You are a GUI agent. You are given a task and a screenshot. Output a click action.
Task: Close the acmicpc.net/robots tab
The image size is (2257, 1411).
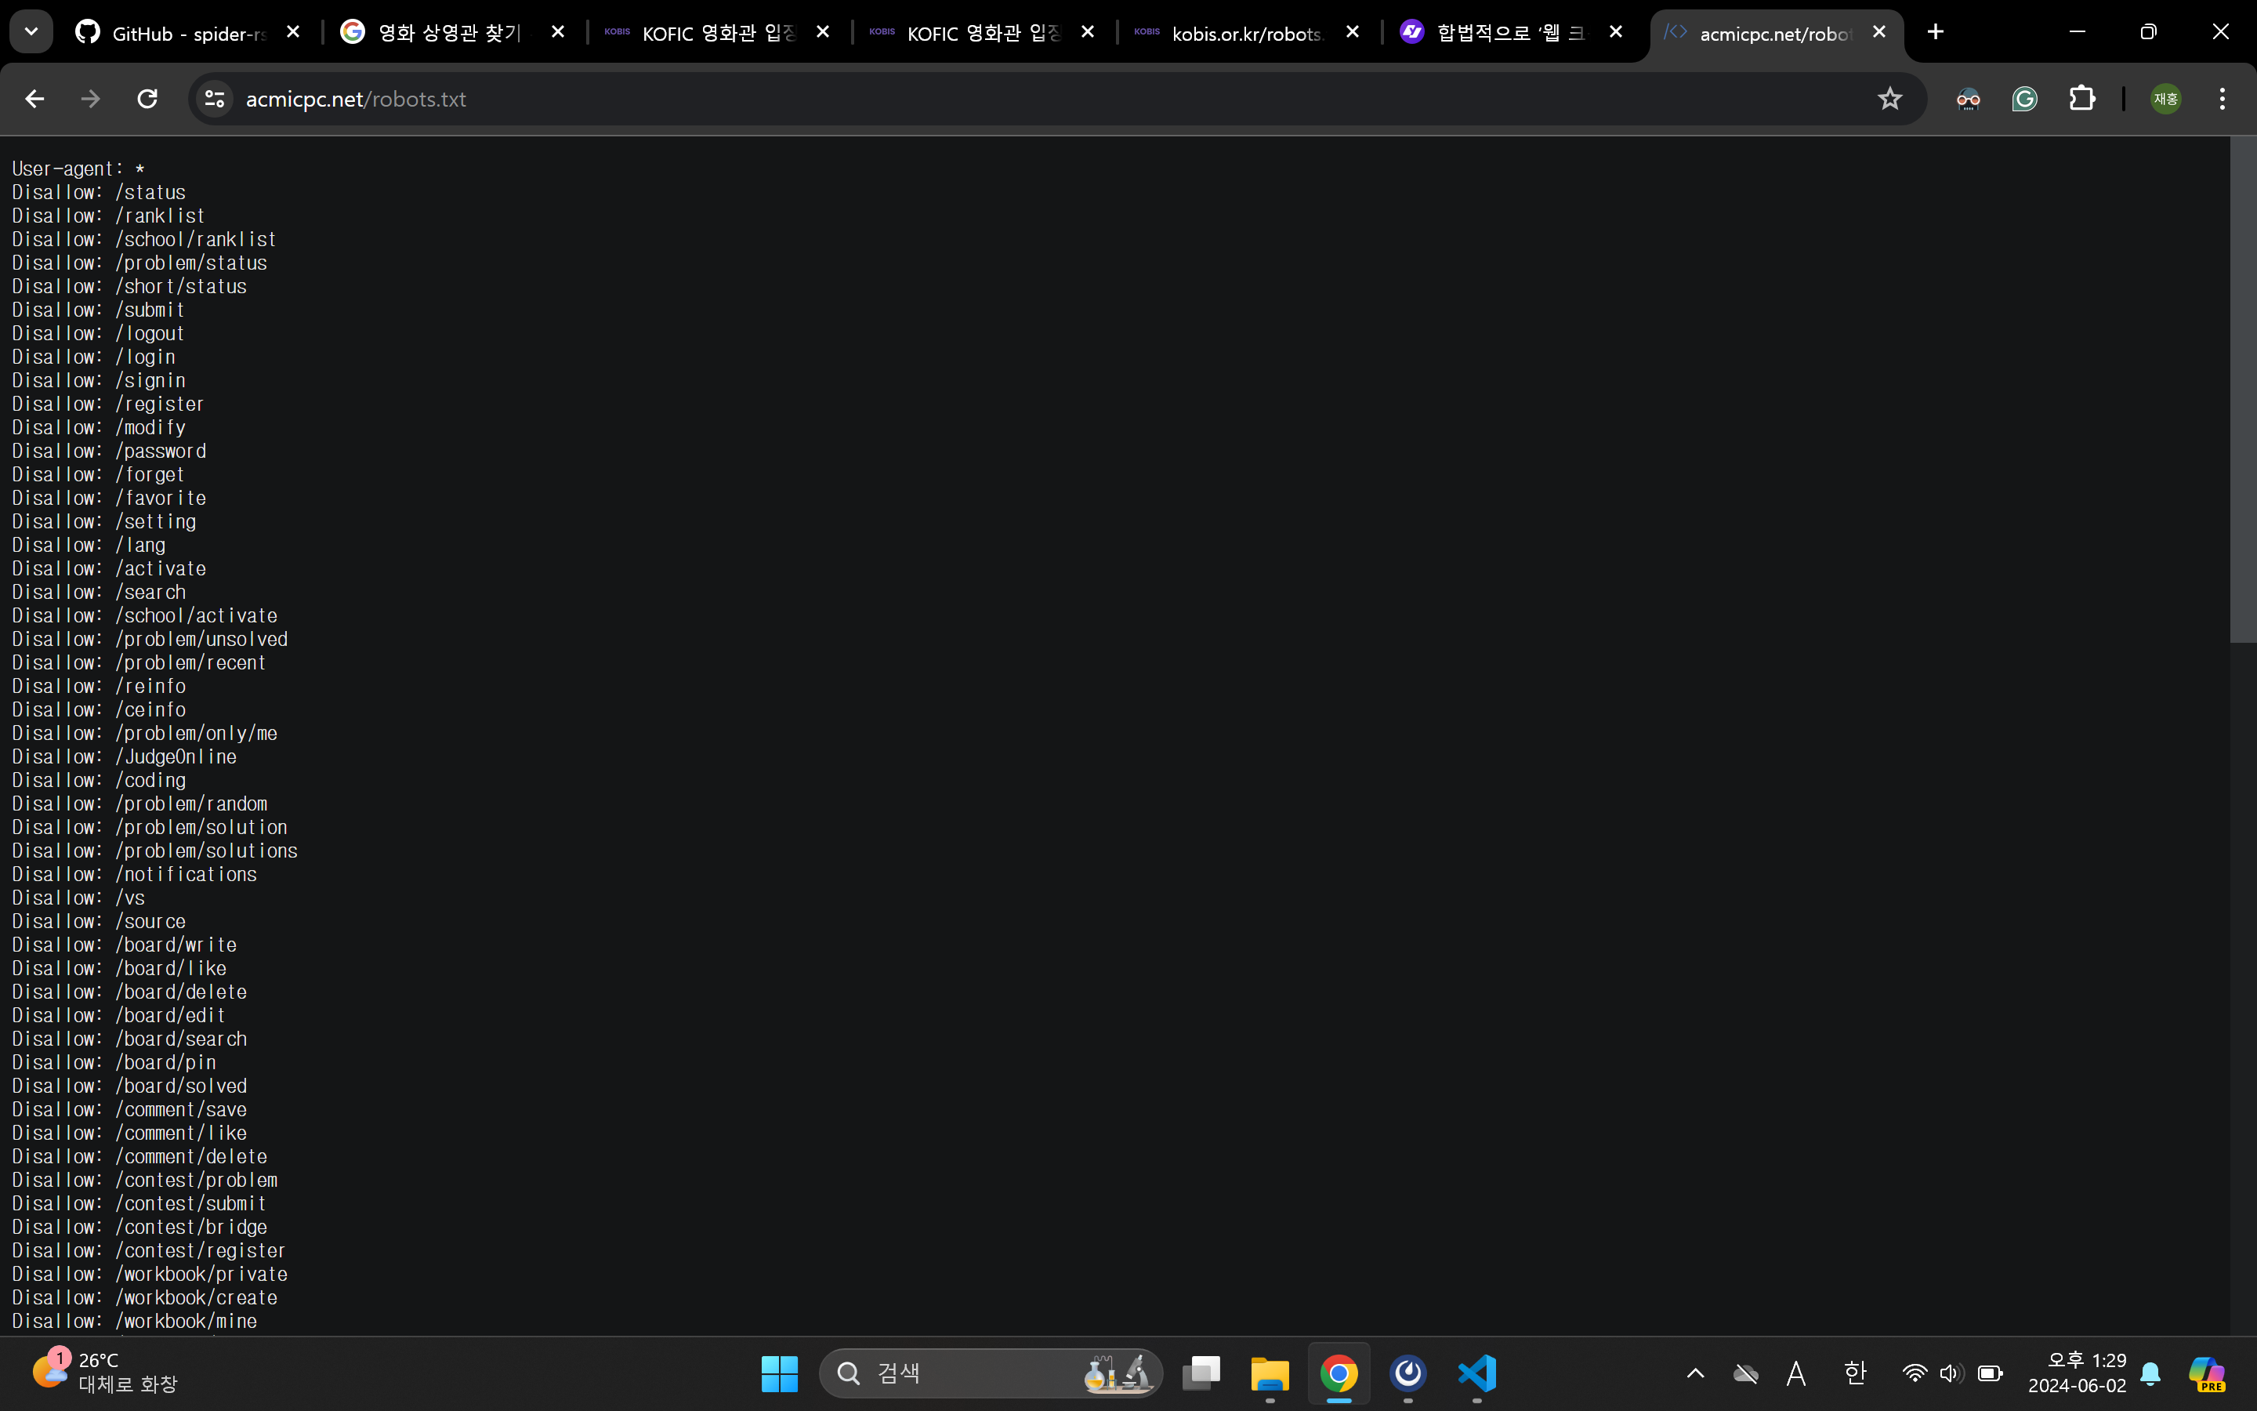tap(1879, 31)
